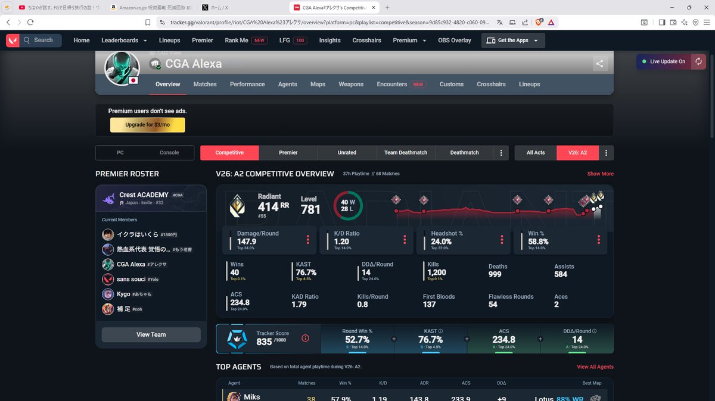The width and height of the screenshot is (715, 401).
Task: Click Upgrade for $3/mo button
Action: point(147,125)
